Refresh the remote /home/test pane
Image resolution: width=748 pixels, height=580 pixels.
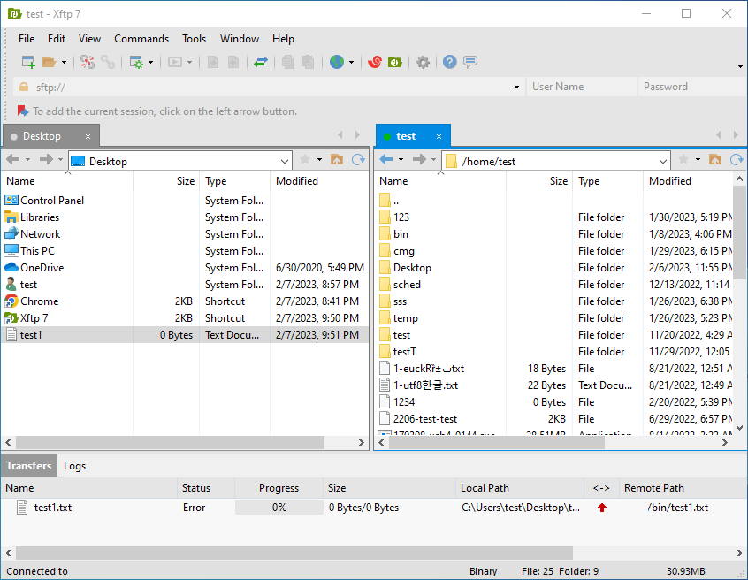tap(737, 159)
